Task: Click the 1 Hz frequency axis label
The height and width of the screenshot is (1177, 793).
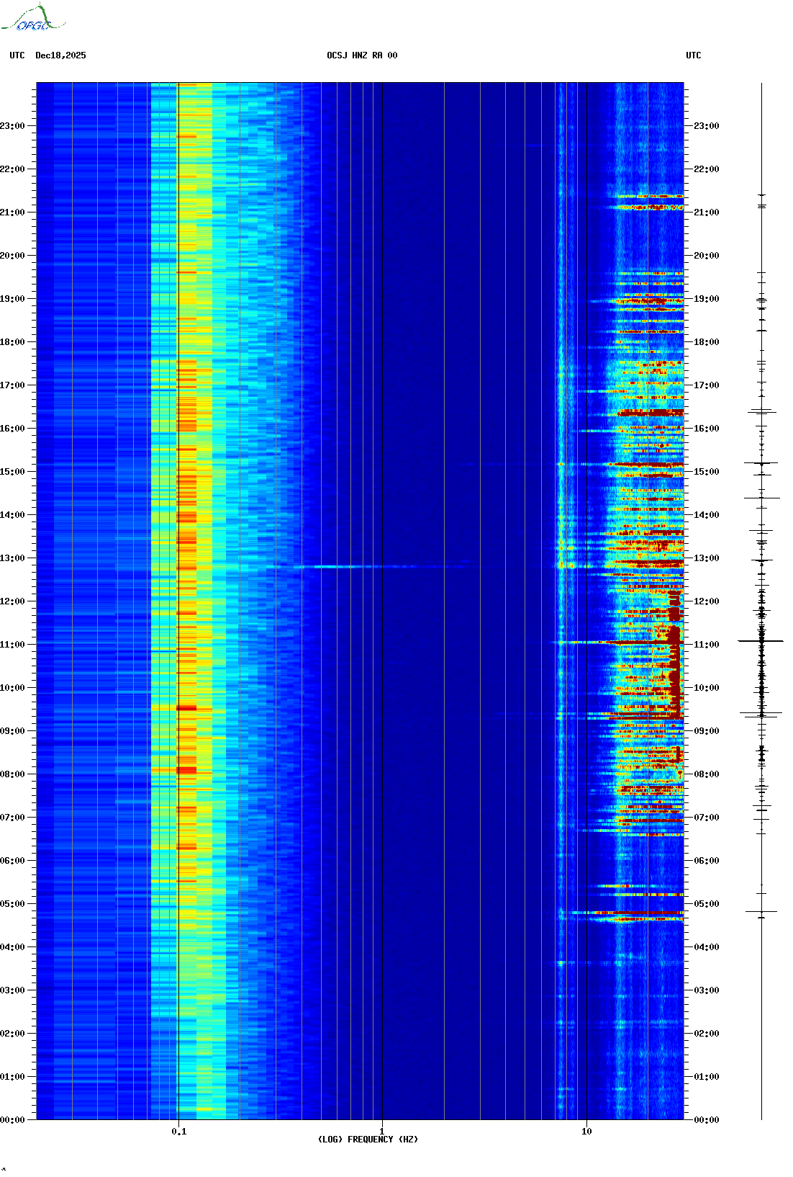Action: (381, 1131)
